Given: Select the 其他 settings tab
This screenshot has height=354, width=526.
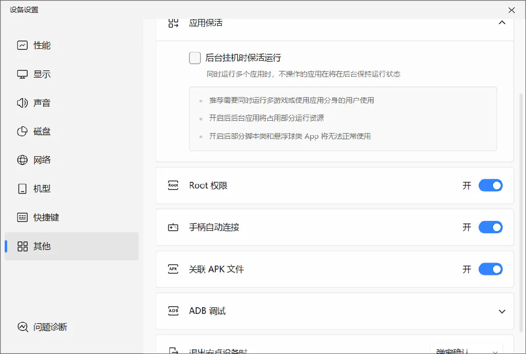Looking at the screenshot, I should click(71, 246).
